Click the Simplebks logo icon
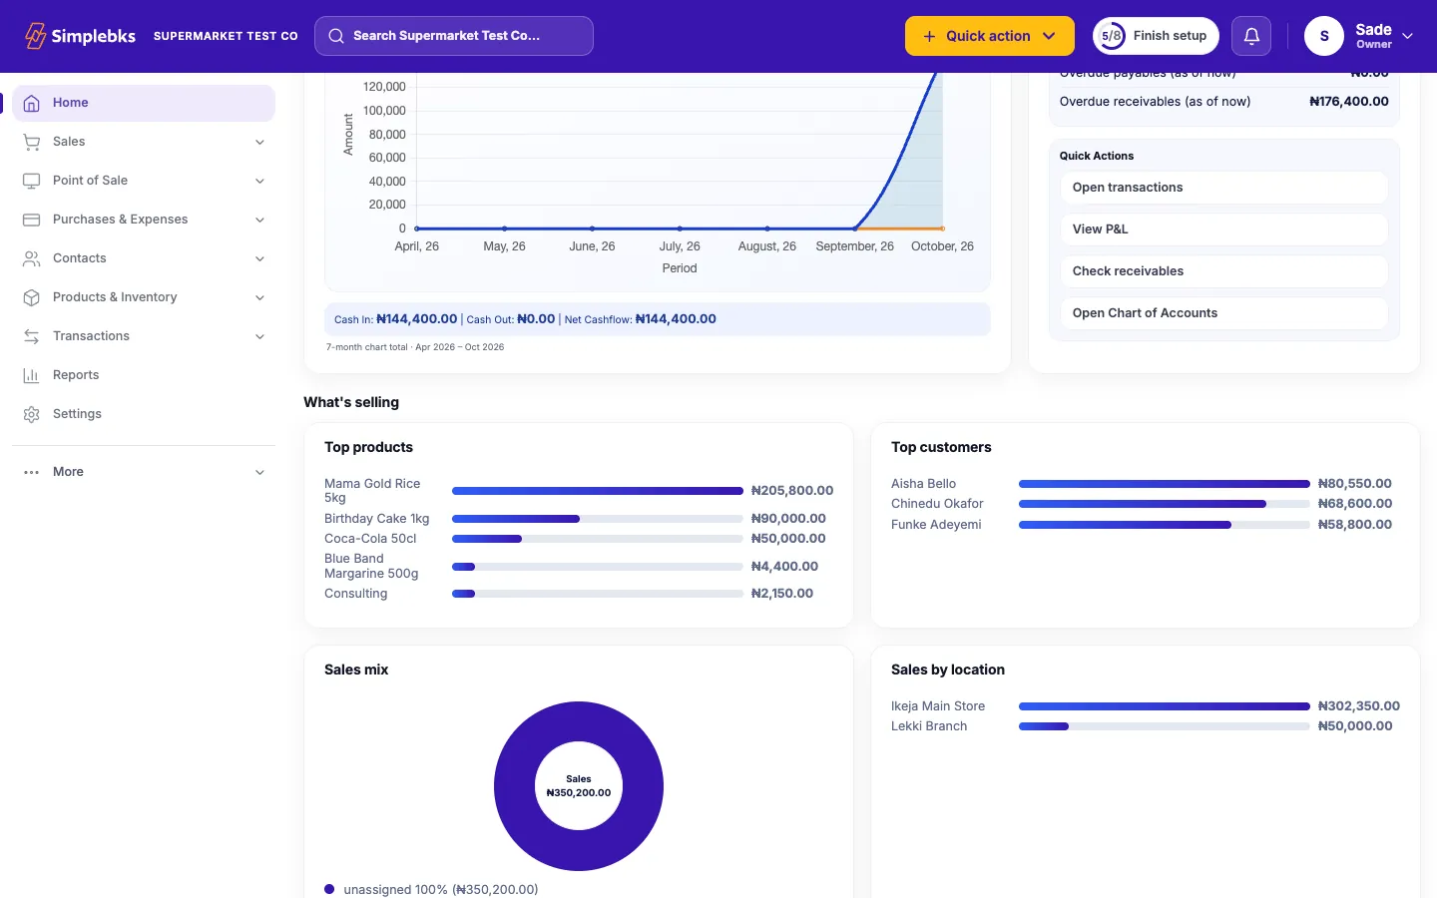This screenshot has height=898, width=1437. (35, 36)
